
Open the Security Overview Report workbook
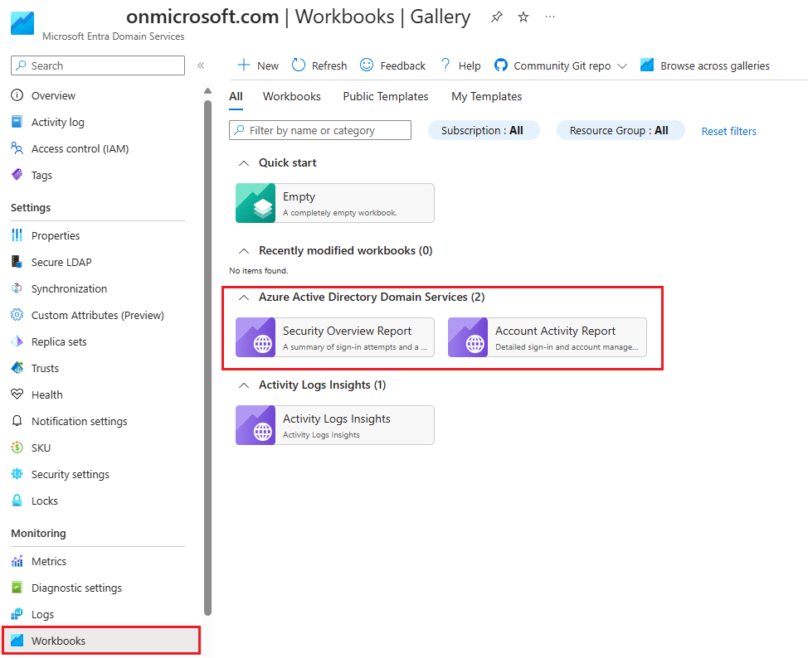tap(335, 337)
